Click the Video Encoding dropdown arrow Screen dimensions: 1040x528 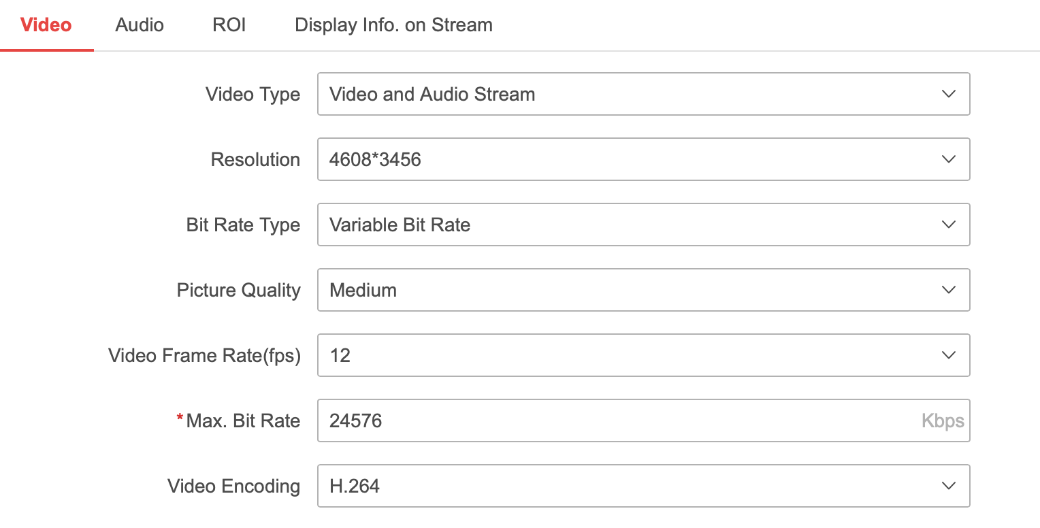point(949,486)
